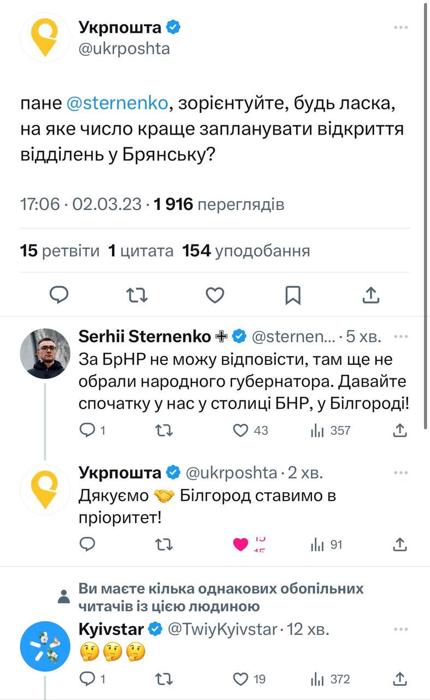Like Serhii Sternenko's reply
The height and width of the screenshot is (700, 430).
(241, 431)
